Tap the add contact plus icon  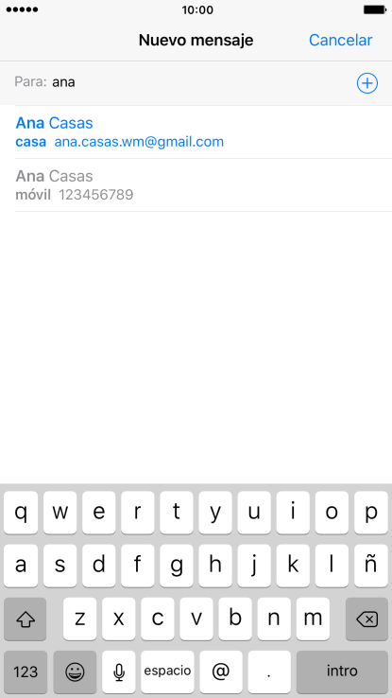click(x=367, y=83)
